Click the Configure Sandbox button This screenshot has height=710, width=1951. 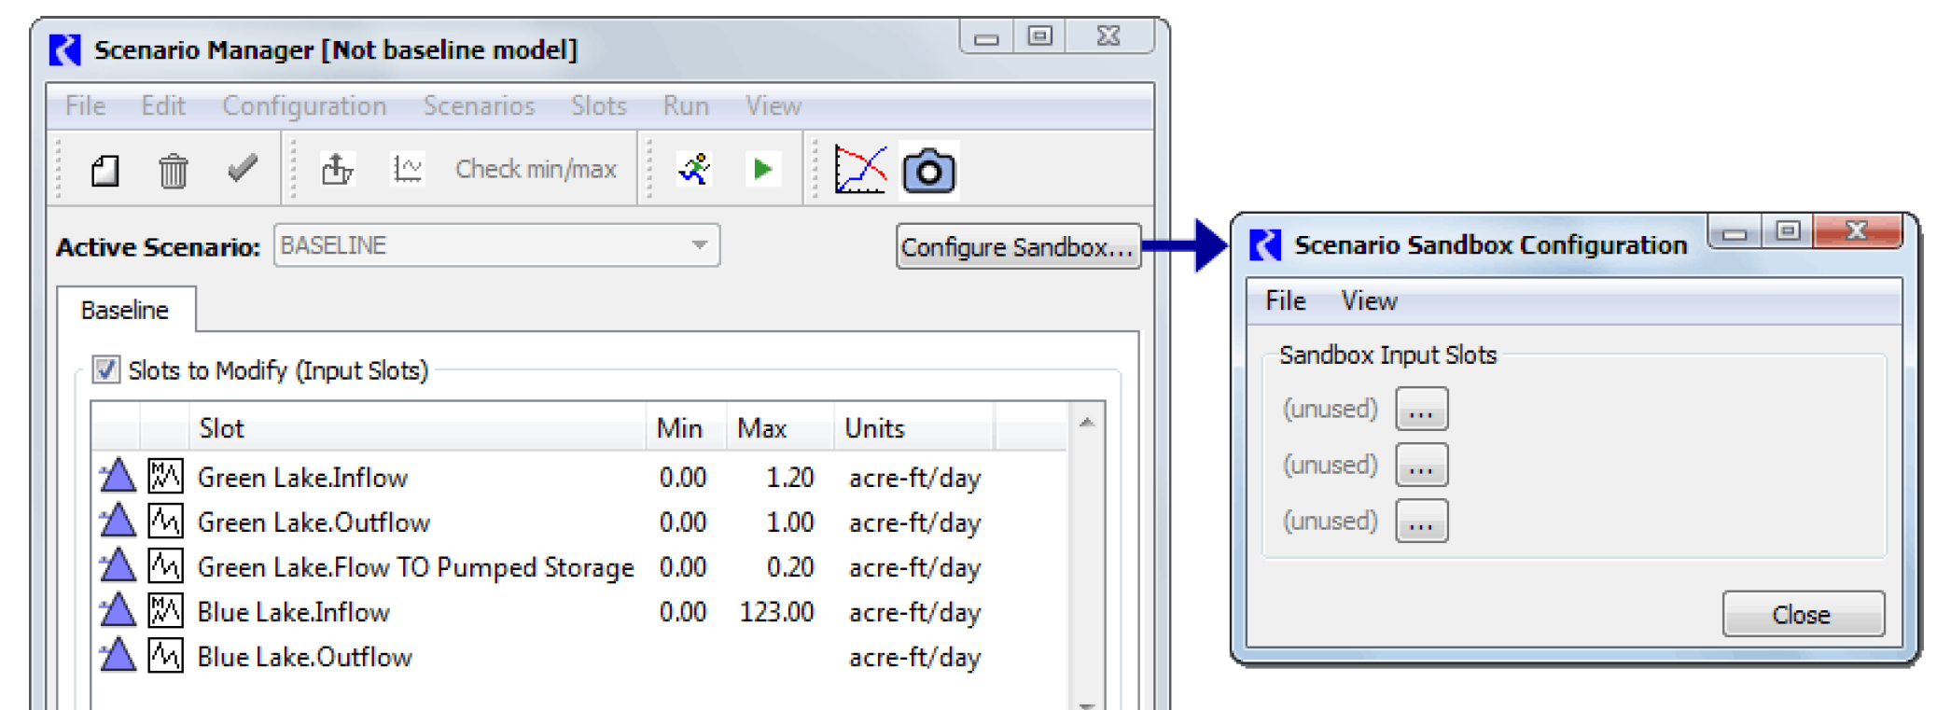1017,247
